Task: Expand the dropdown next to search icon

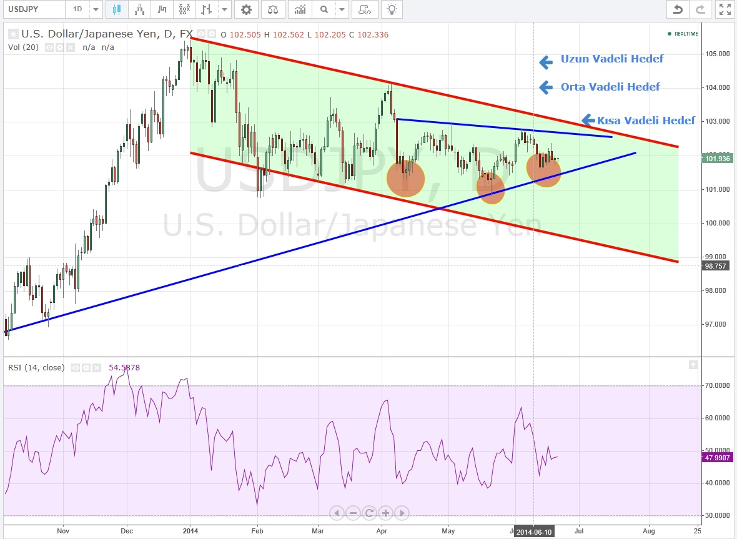Action: tap(341, 9)
